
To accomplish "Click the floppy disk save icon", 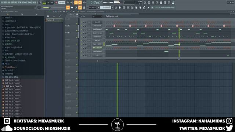I will (x=161, y=3).
